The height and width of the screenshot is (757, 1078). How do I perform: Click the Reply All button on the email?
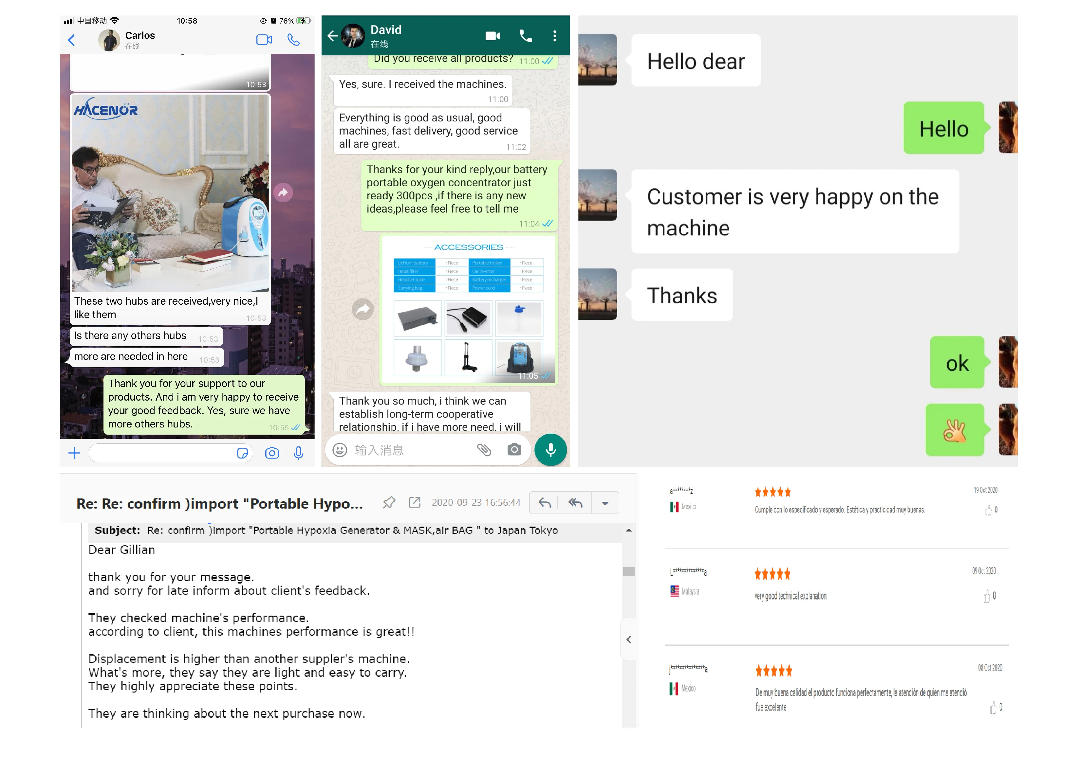click(575, 503)
